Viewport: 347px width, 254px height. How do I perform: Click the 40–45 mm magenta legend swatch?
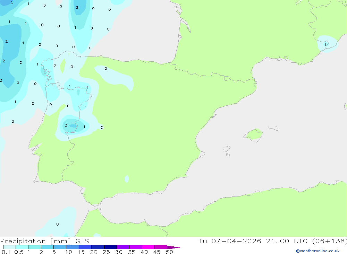click(x=148, y=247)
